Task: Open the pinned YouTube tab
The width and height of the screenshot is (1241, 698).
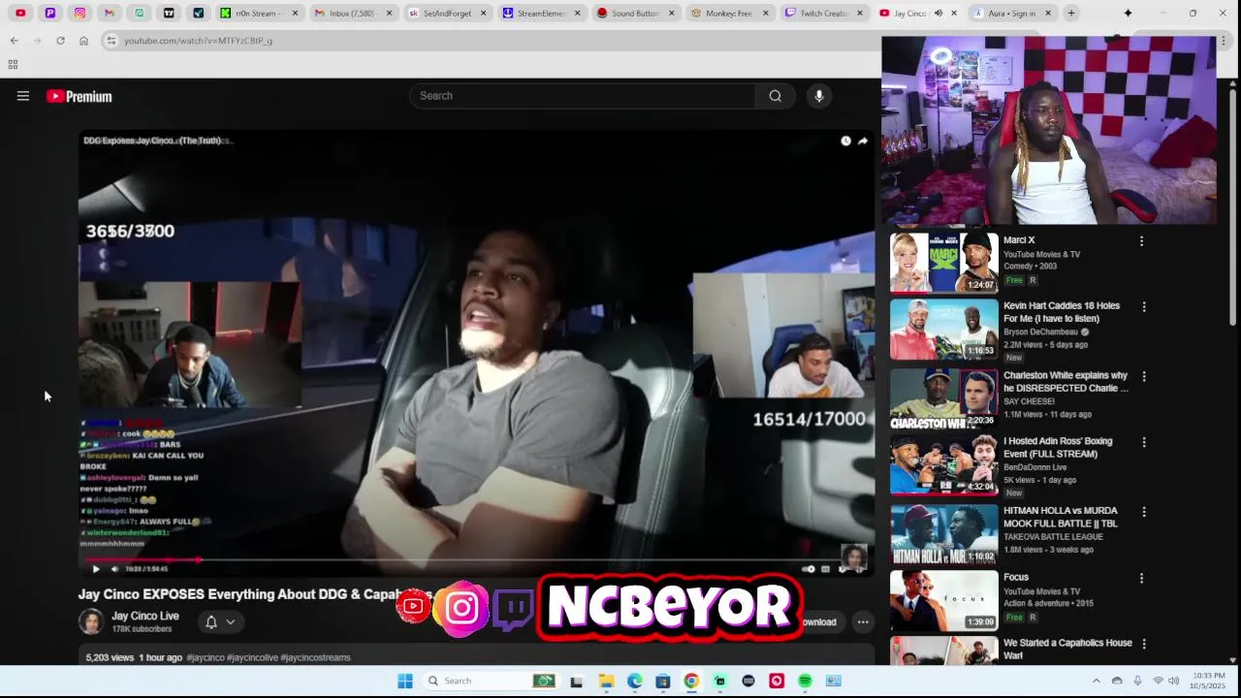Action: click(20, 14)
